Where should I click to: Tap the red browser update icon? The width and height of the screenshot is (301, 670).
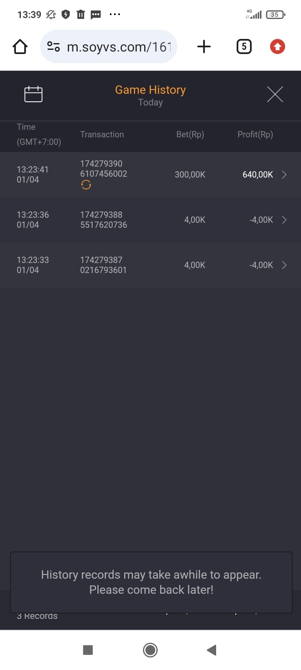[x=277, y=46]
